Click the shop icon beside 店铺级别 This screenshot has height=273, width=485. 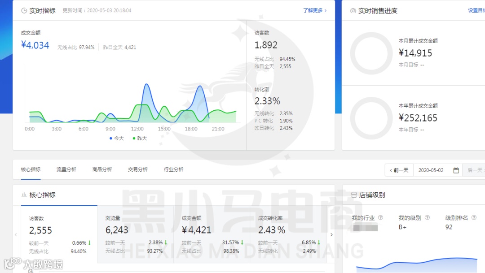click(354, 195)
